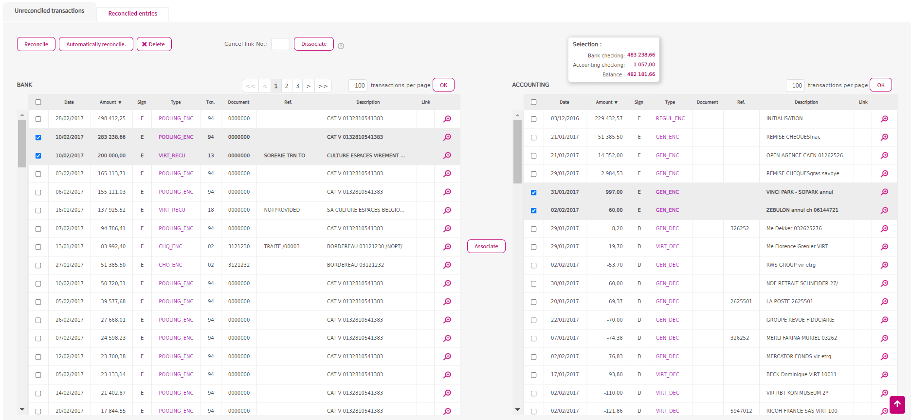Click Automatically reconcile button
Image resolution: width=911 pixels, height=420 pixels.
(x=96, y=44)
